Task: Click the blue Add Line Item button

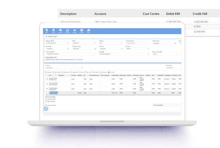Action: click(x=54, y=93)
